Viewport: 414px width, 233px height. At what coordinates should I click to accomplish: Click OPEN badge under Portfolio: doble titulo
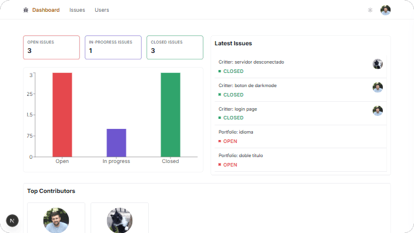pyautogui.click(x=228, y=165)
